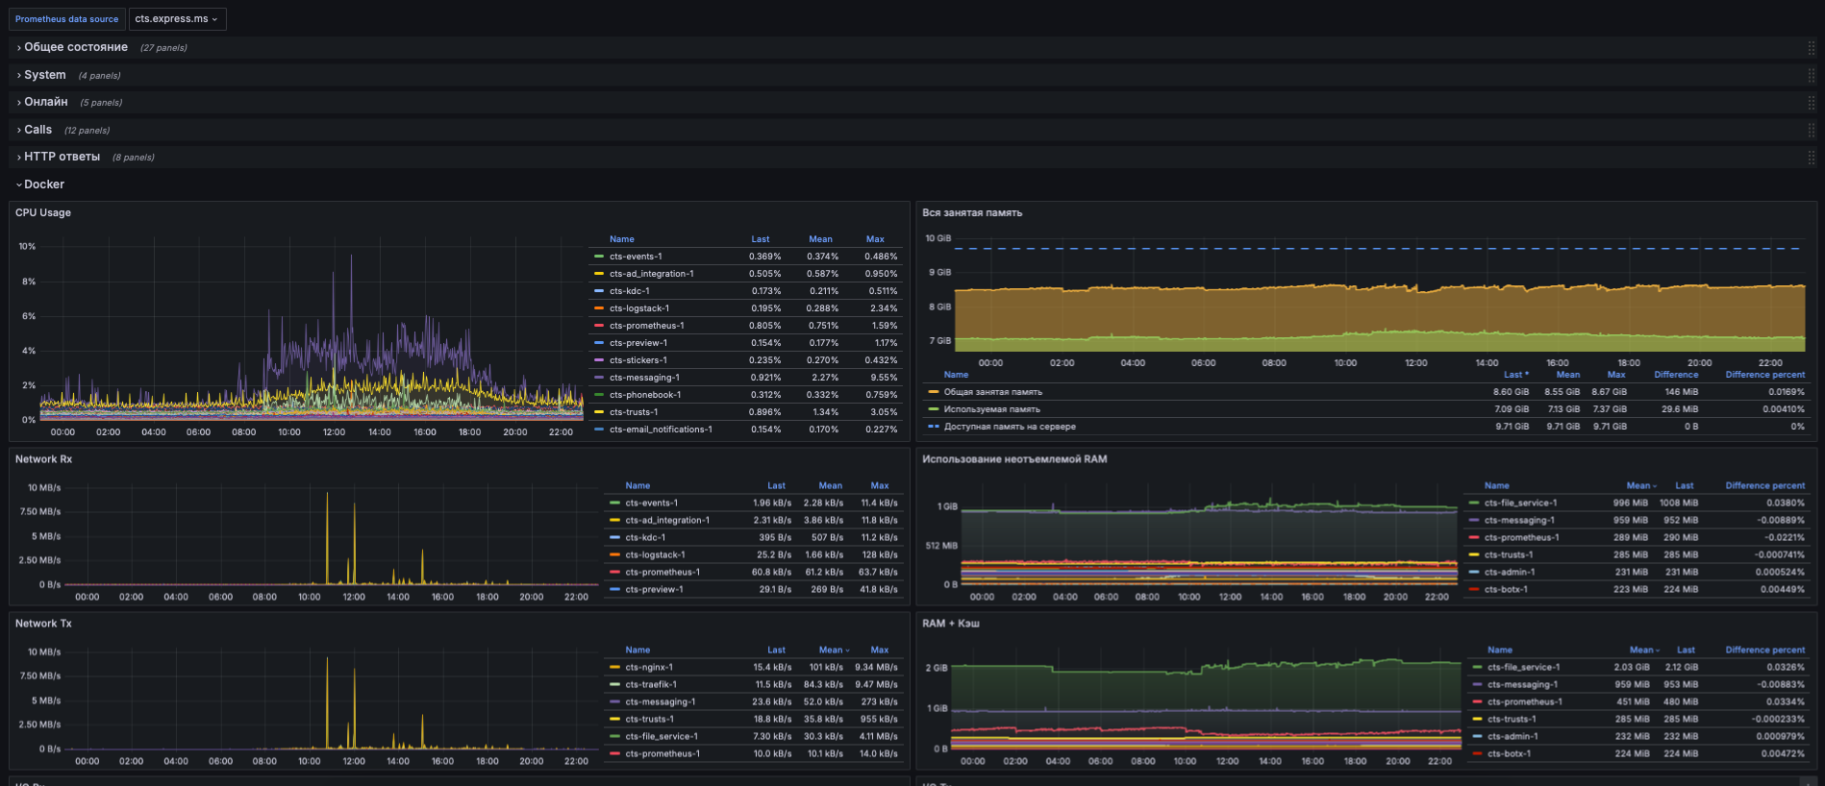Sort Network Tx legend by Mean column
Viewport: 1825px width, 786px height.
click(x=830, y=650)
